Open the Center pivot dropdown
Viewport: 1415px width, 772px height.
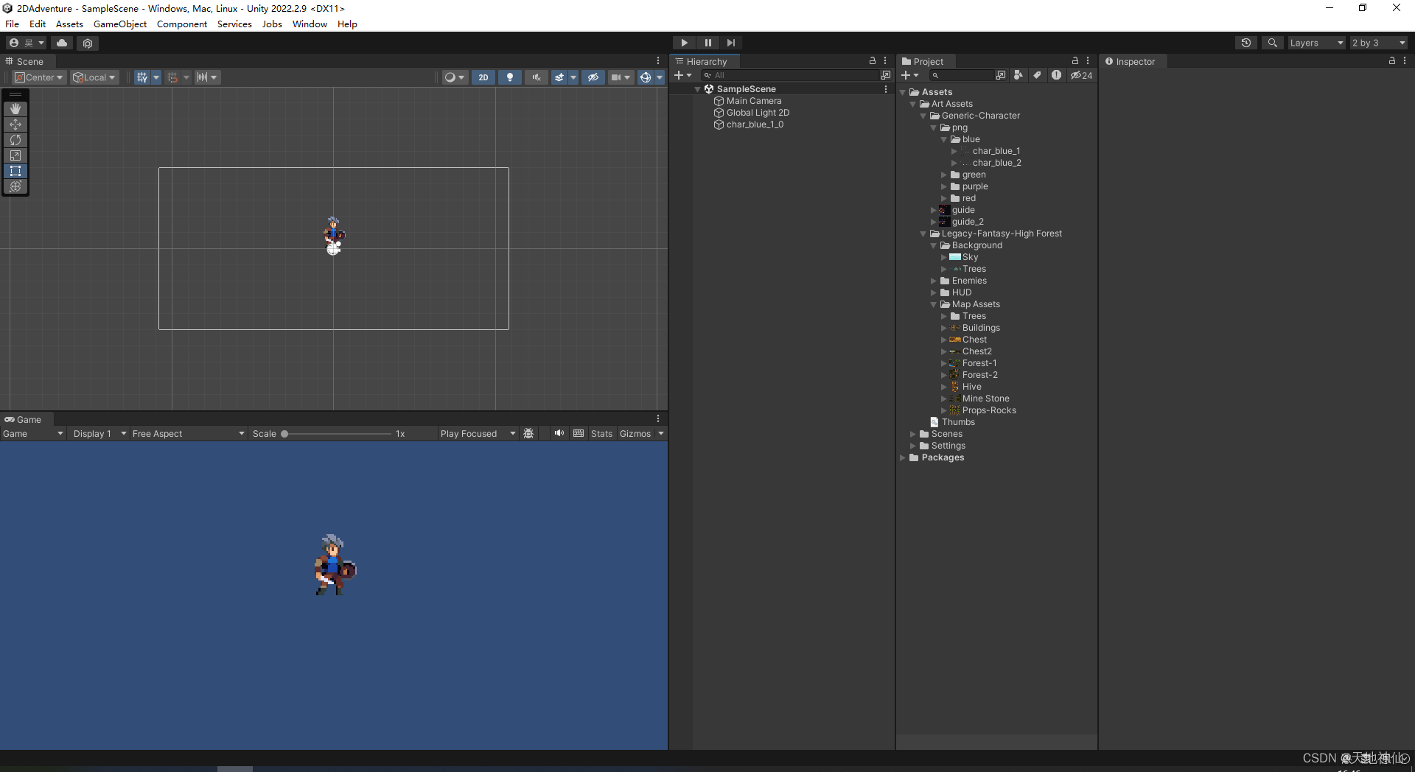pyautogui.click(x=40, y=77)
